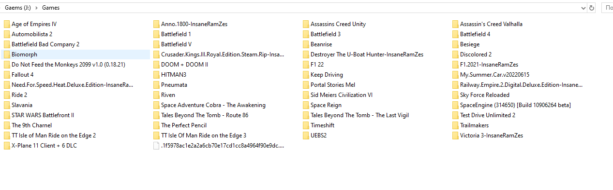Select Battlefield Bad Company 2 folder name

coord(45,44)
